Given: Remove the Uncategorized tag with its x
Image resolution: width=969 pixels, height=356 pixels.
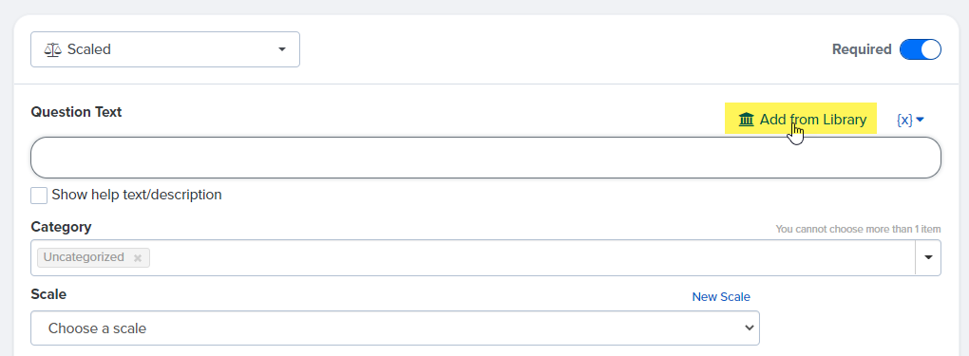Looking at the screenshot, I should coord(138,257).
